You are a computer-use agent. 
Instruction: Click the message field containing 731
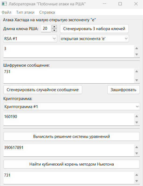tap(69, 76)
